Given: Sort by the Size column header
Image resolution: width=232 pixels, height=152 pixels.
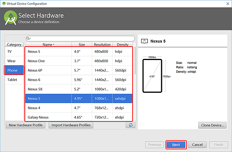Looking at the screenshot, I should pyautogui.click(x=82, y=45).
